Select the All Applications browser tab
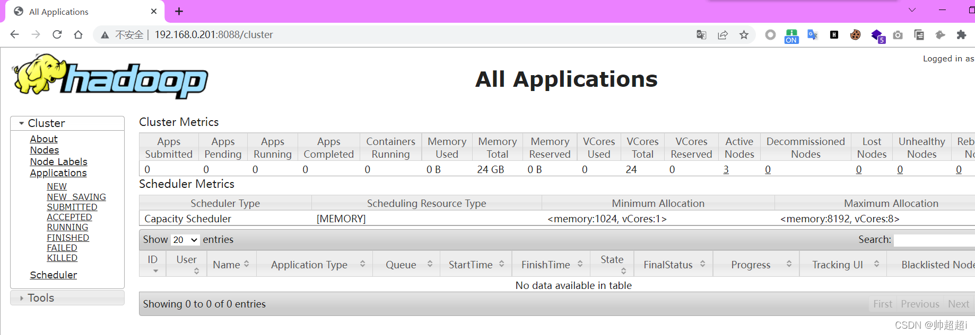 85,12
